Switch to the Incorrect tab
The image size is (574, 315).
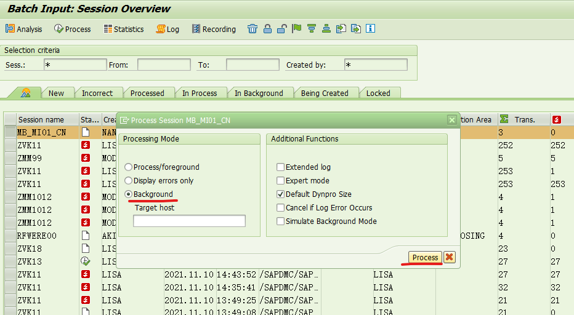click(x=97, y=93)
